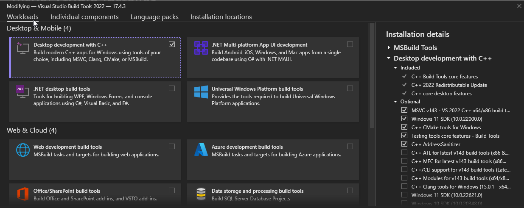Select C++ 2022 Redistributable Update entry
The width and height of the screenshot is (524, 208).
pyautogui.click(x=449, y=85)
